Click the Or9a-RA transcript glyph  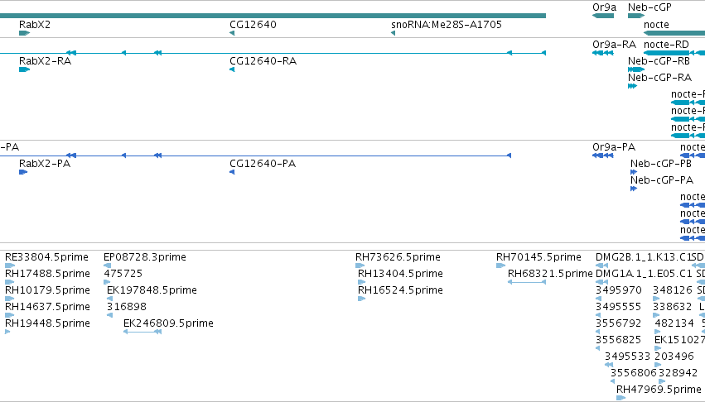coord(603,53)
